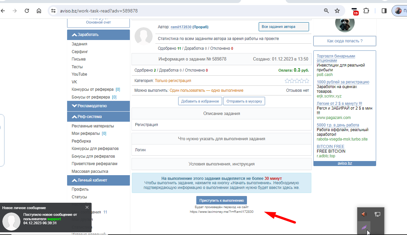Collapse the Личный кабинет sidebar section
This screenshot has width=407, height=235.
(x=98, y=180)
